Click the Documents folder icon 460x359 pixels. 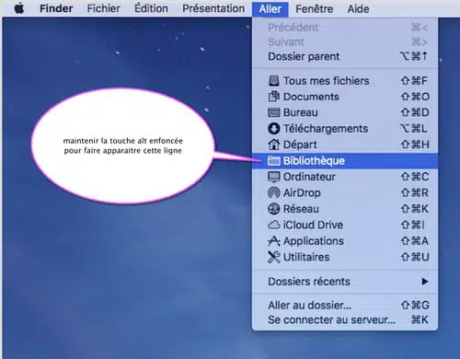tap(273, 97)
